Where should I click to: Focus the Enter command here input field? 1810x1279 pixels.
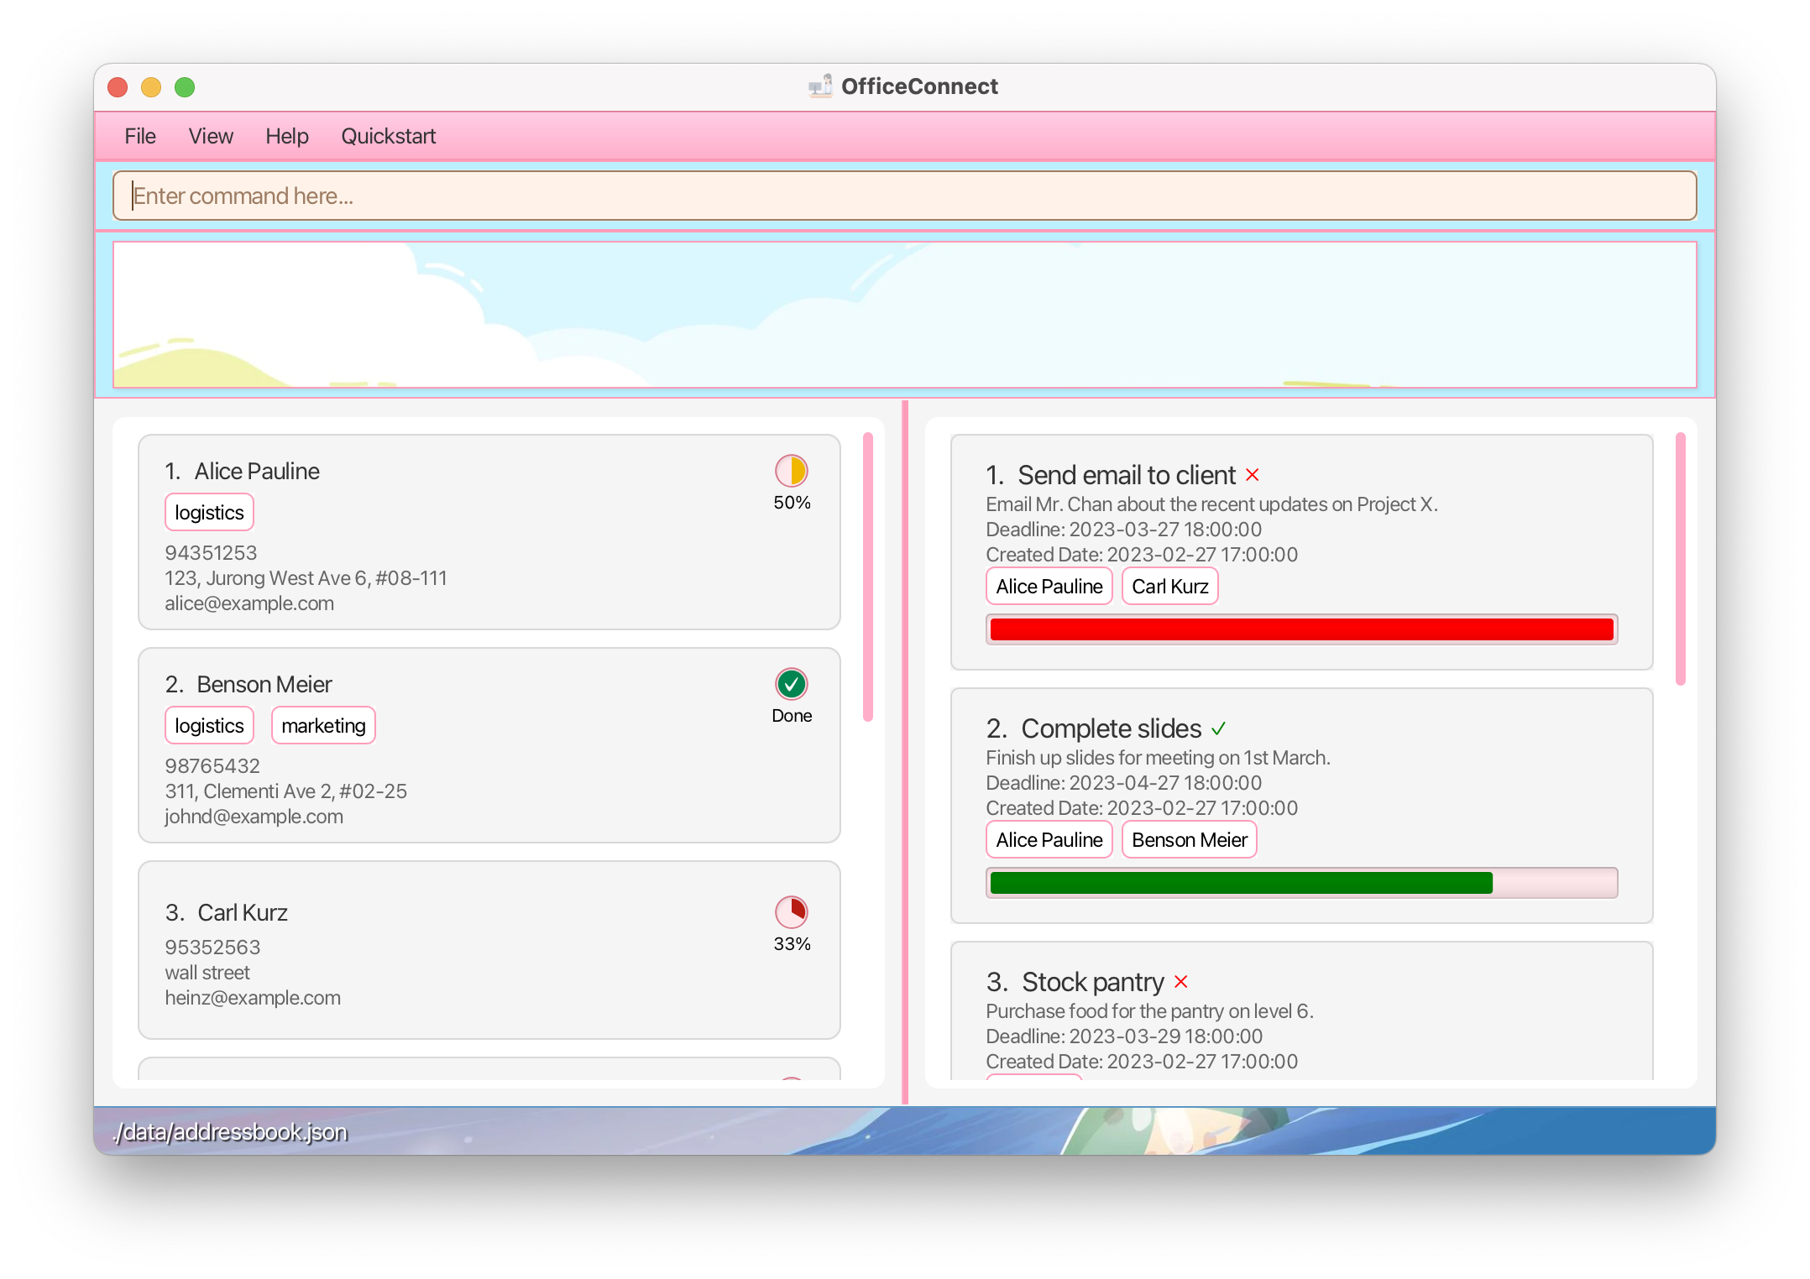click(x=904, y=196)
